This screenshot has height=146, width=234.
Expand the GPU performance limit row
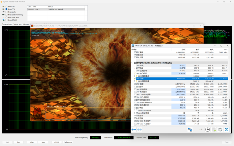[x=135, y=113]
